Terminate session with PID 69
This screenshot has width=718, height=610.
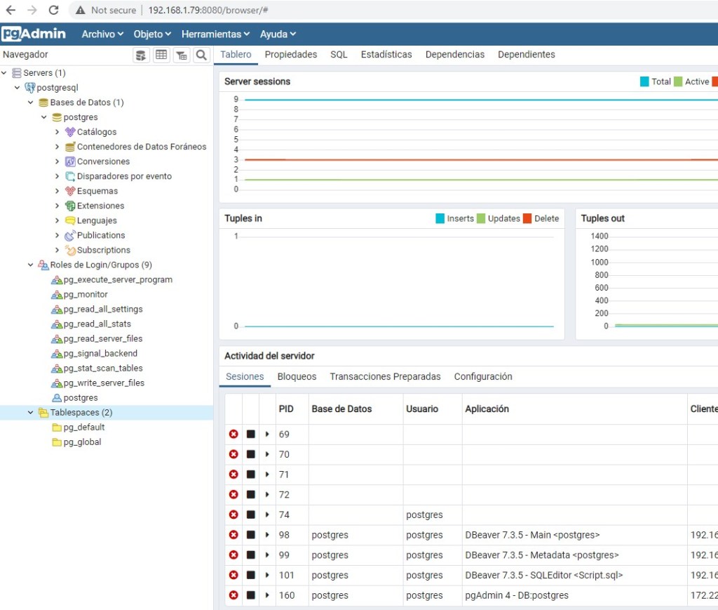coord(233,435)
